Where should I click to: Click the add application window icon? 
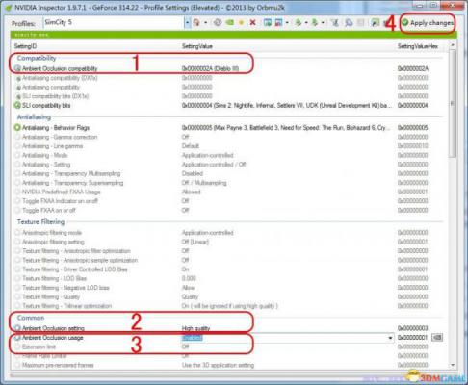click(x=268, y=22)
